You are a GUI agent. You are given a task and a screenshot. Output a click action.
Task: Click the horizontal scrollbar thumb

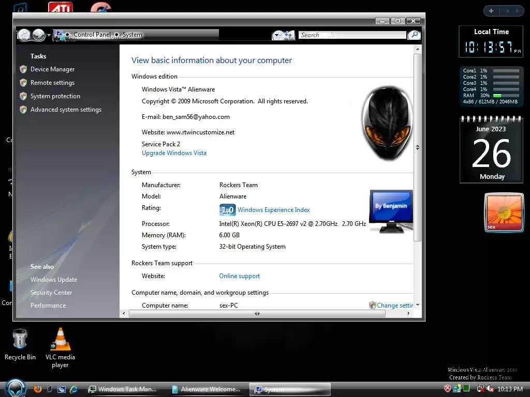(257, 314)
